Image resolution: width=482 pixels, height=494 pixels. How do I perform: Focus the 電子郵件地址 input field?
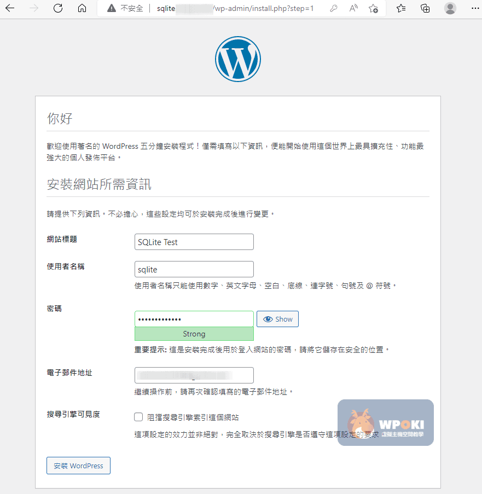tap(194, 375)
